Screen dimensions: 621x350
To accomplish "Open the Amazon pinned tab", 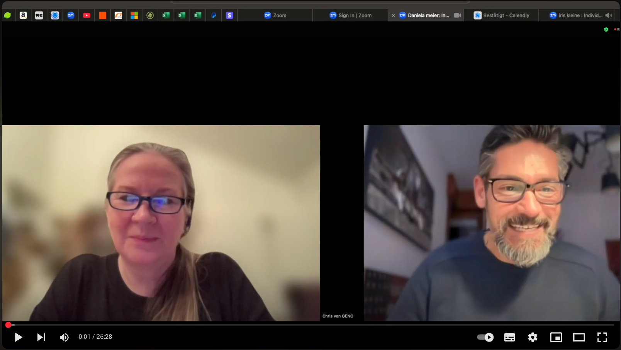I will coord(23,15).
